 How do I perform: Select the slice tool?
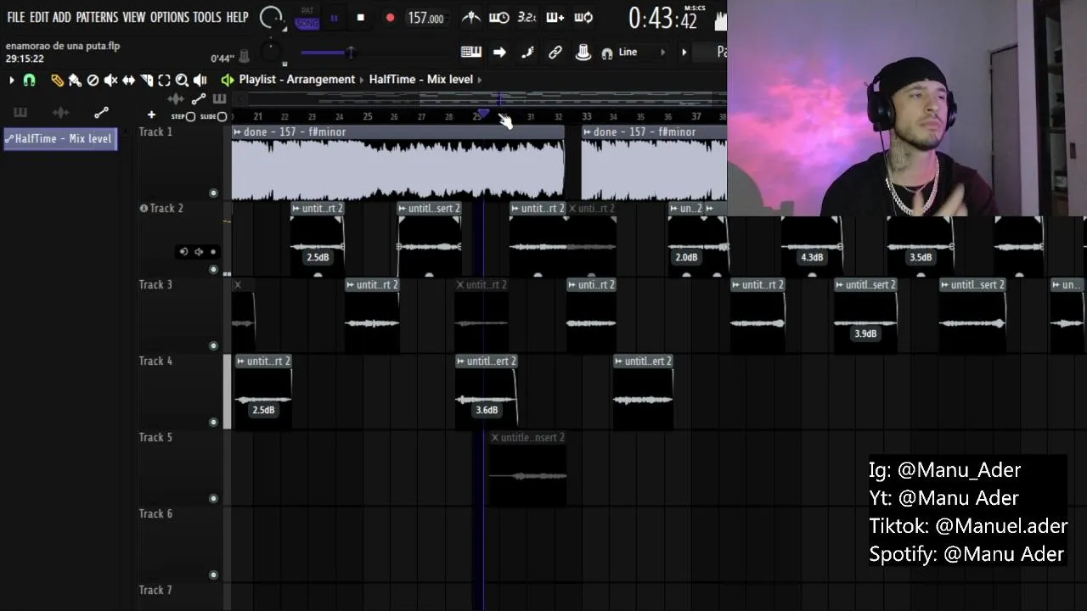[146, 81]
